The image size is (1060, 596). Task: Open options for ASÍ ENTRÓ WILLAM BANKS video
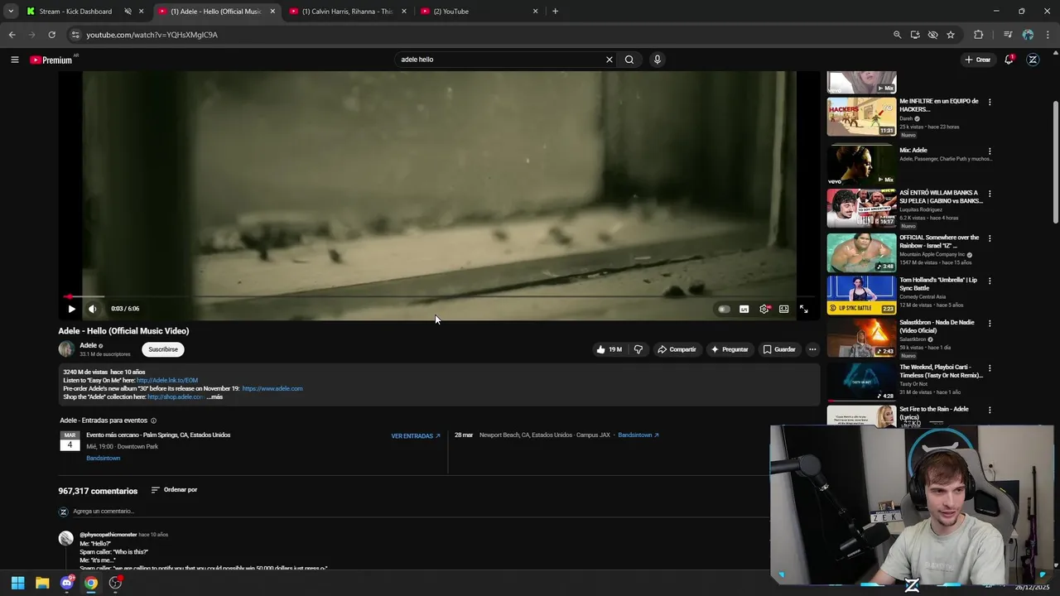coord(990,194)
